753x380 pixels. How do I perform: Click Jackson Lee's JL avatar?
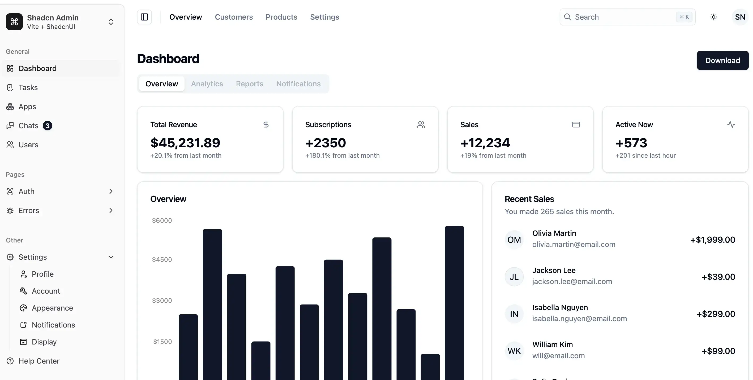tap(514, 277)
